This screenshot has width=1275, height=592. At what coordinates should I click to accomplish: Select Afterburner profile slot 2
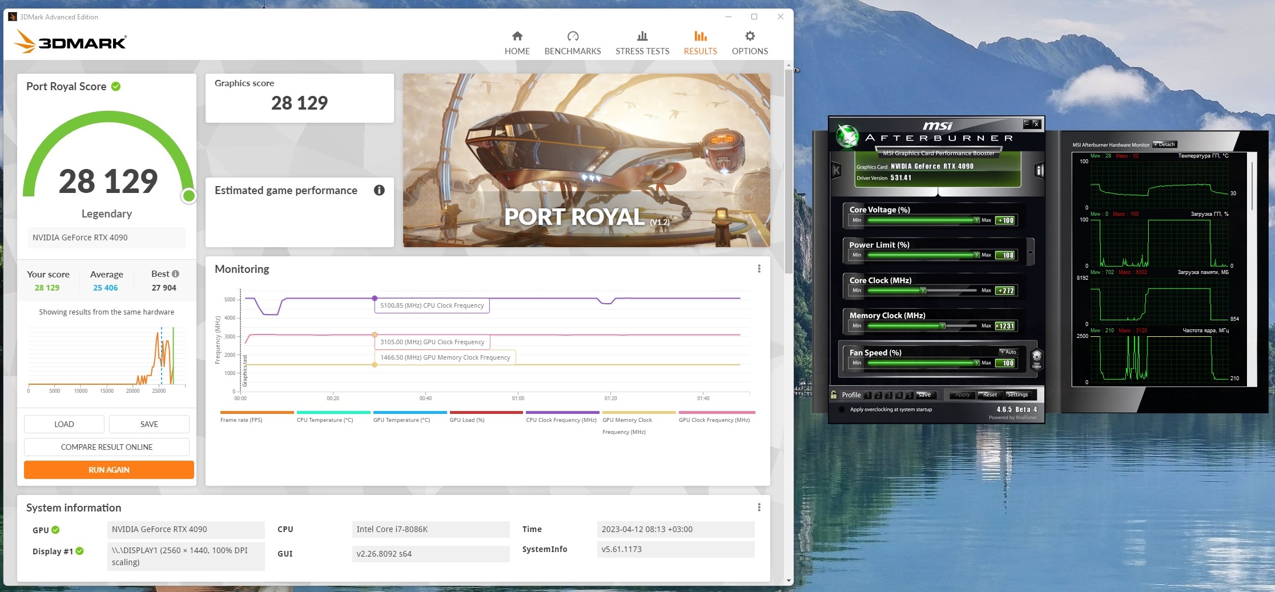pyautogui.click(x=878, y=395)
